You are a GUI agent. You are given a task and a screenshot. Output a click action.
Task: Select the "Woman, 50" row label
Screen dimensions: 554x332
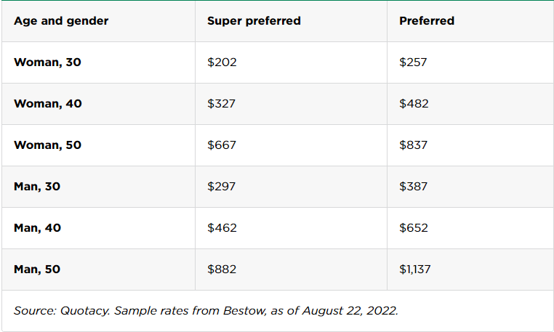47,145
